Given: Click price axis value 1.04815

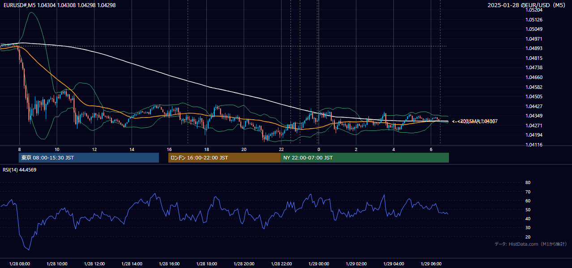Looking at the screenshot, I should point(534,58).
